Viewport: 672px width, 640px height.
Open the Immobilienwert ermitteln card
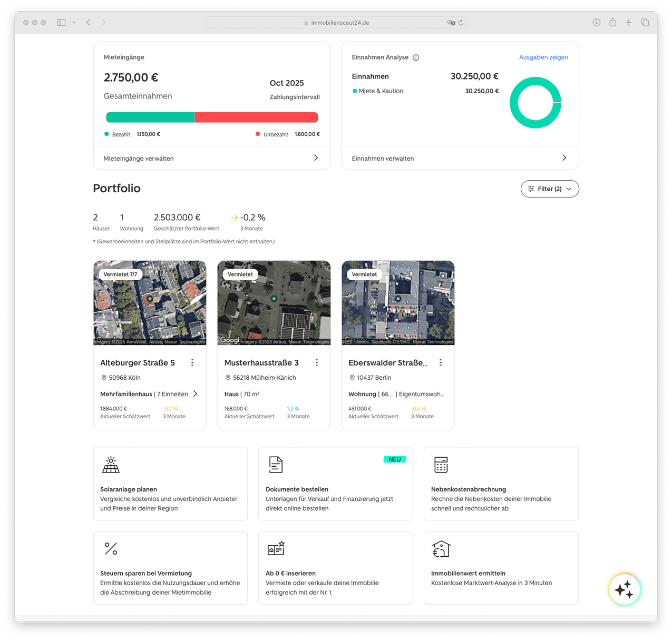[501, 567]
